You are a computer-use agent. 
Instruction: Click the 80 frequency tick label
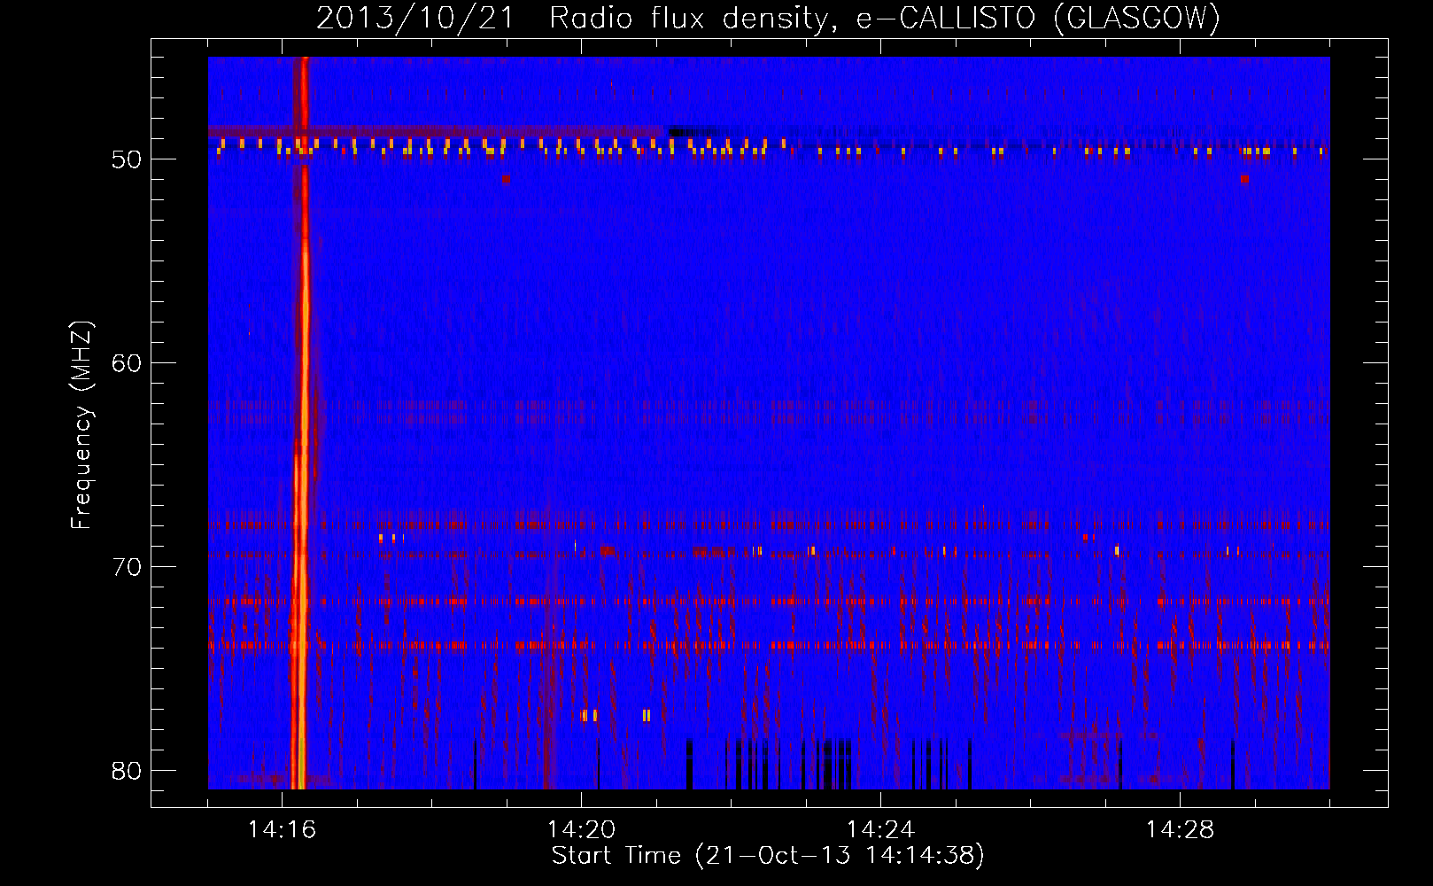tap(127, 771)
